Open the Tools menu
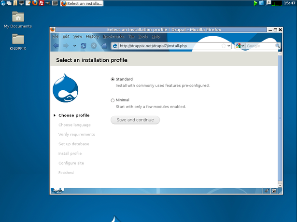Viewport: 297px width, 222px height. tap(143, 36)
